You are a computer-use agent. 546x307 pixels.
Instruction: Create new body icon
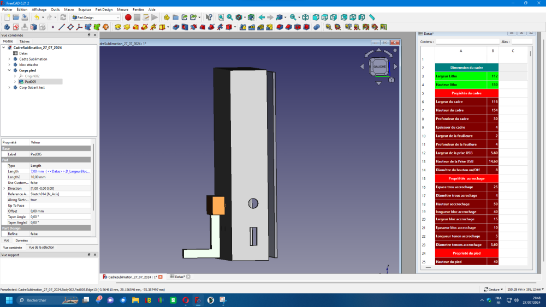pyautogui.click(x=7, y=27)
